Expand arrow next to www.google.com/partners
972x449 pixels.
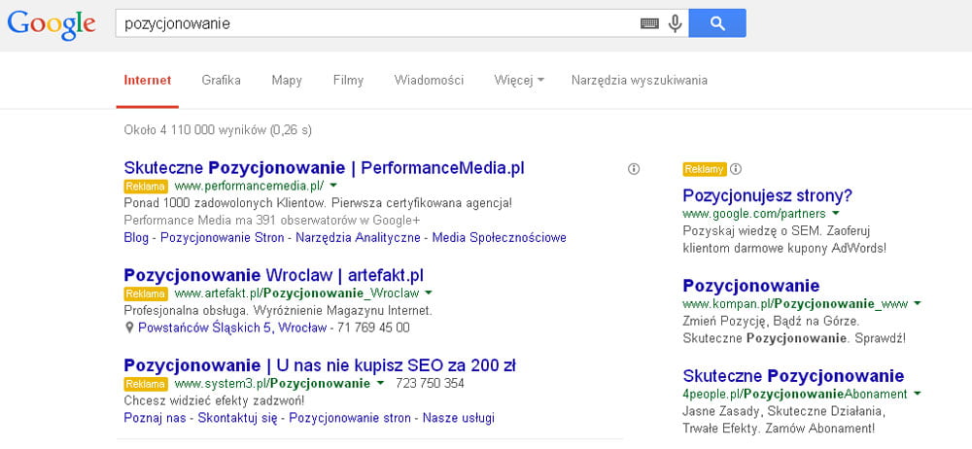pos(836,213)
